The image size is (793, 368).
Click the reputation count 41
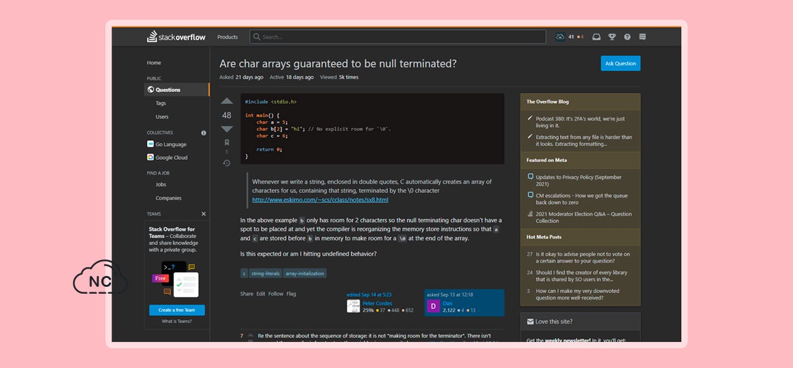click(x=571, y=37)
